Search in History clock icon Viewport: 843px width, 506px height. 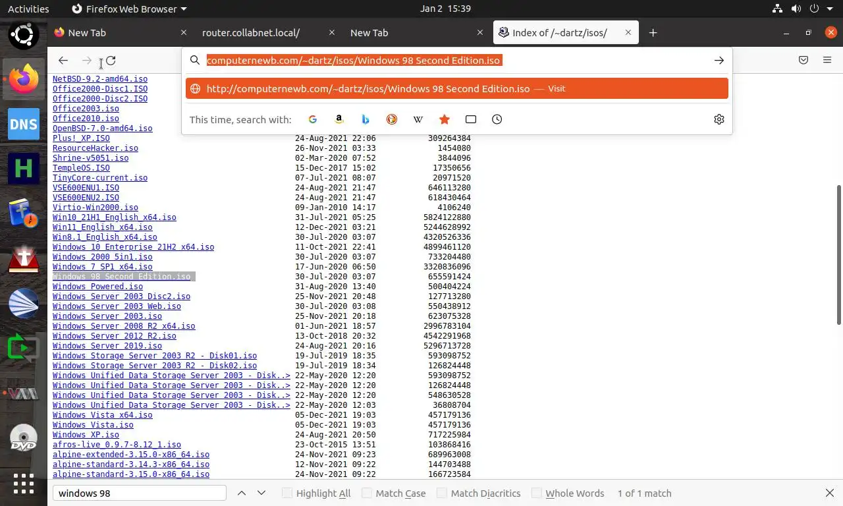497,119
